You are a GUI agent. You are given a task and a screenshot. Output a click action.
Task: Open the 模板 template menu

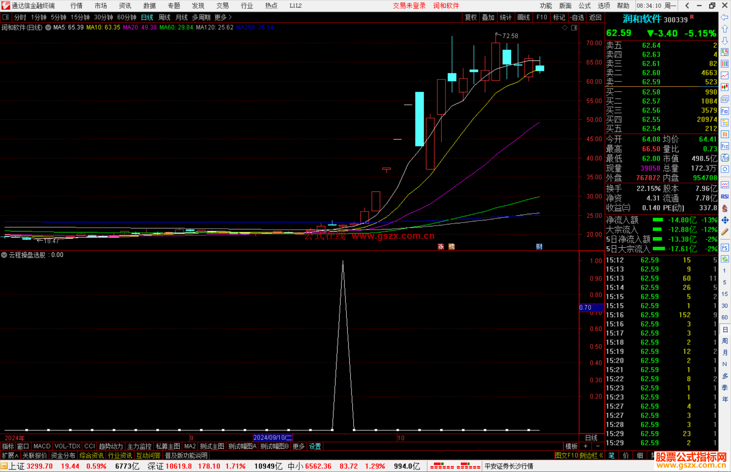tap(571, 446)
